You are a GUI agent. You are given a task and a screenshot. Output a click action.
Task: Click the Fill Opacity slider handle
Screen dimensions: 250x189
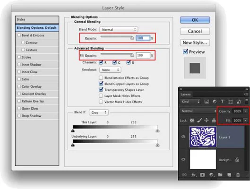tap(132, 55)
